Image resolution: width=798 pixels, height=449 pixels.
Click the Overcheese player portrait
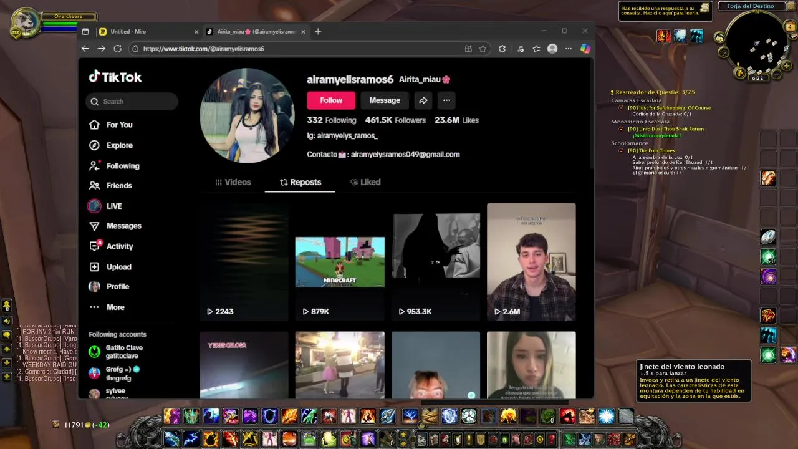point(25,22)
